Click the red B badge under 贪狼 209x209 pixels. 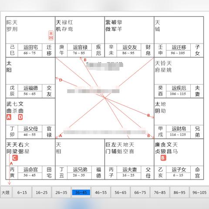[x=163, y=158]
